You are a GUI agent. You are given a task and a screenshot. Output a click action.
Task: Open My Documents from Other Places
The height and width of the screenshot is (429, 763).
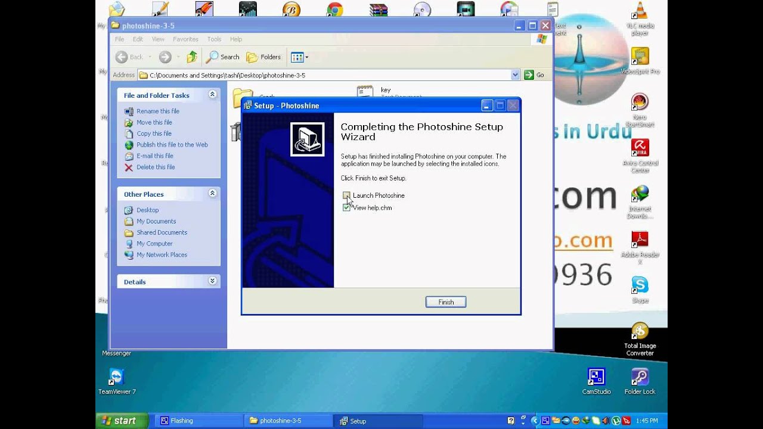coord(156,222)
